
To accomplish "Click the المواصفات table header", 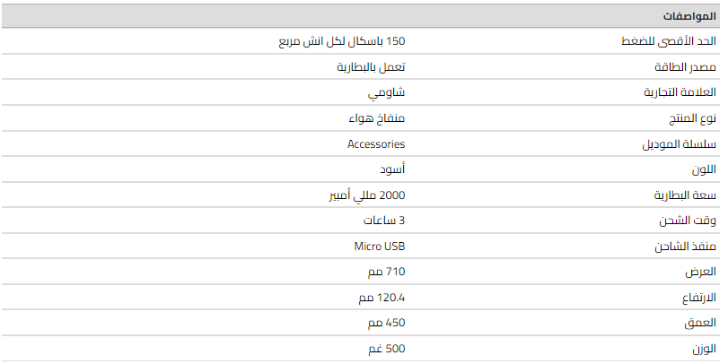I will 689,17.
